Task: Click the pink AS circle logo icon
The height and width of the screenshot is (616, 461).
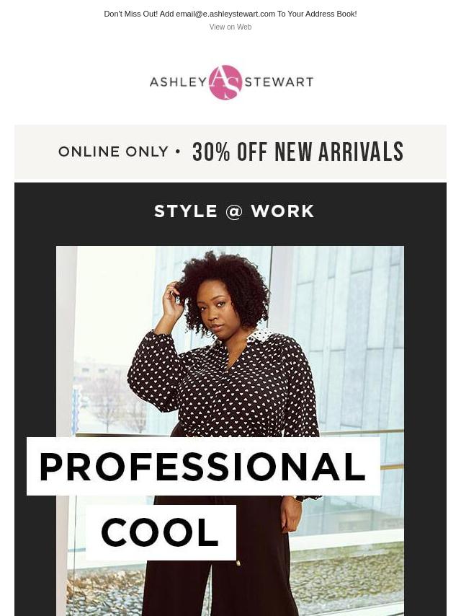Action: pyautogui.click(x=225, y=82)
